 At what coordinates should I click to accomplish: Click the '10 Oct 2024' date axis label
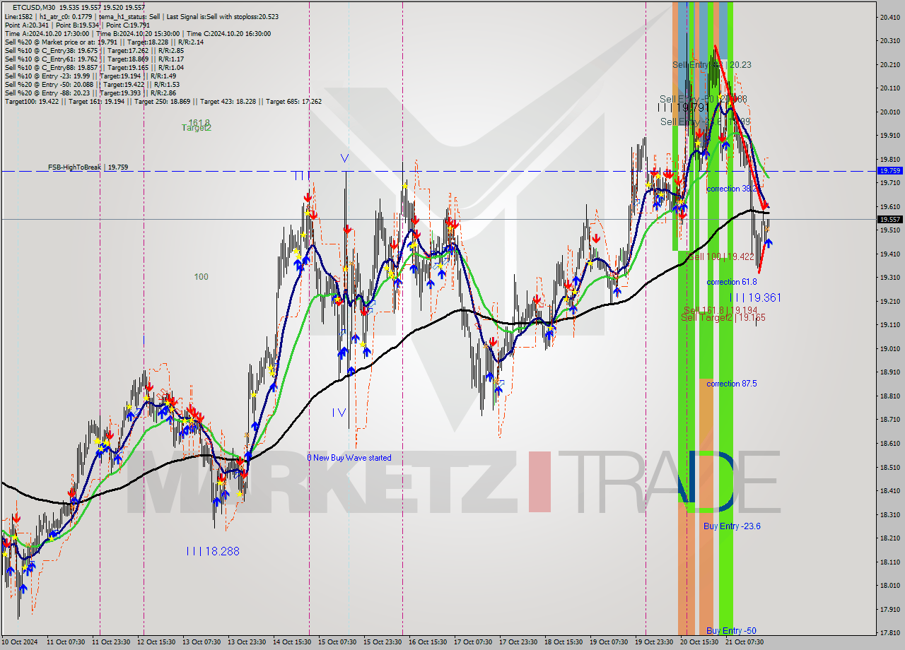20,642
